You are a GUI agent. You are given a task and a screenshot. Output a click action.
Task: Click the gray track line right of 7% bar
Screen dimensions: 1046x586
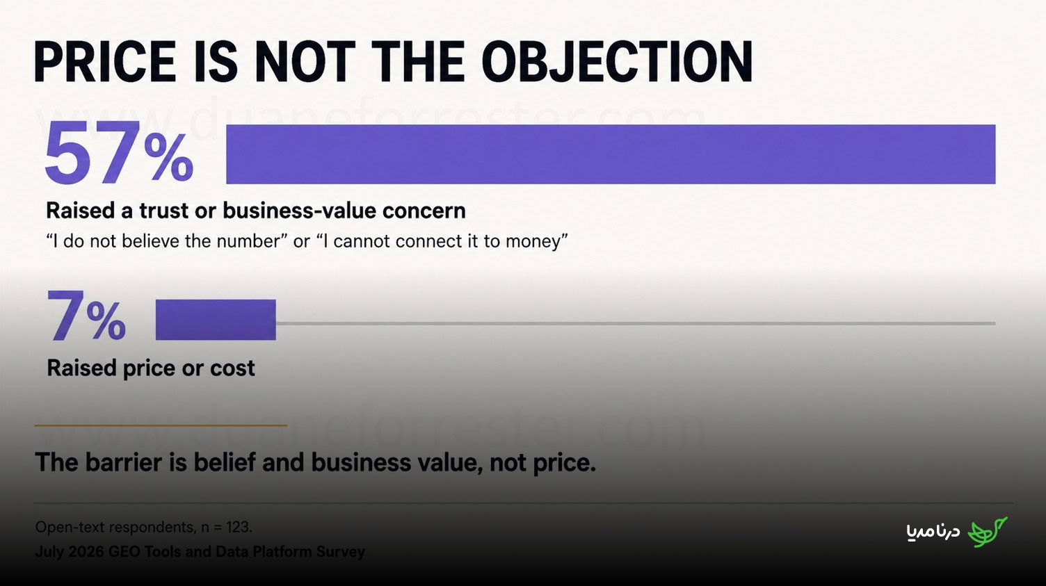pyautogui.click(x=636, y=323)
